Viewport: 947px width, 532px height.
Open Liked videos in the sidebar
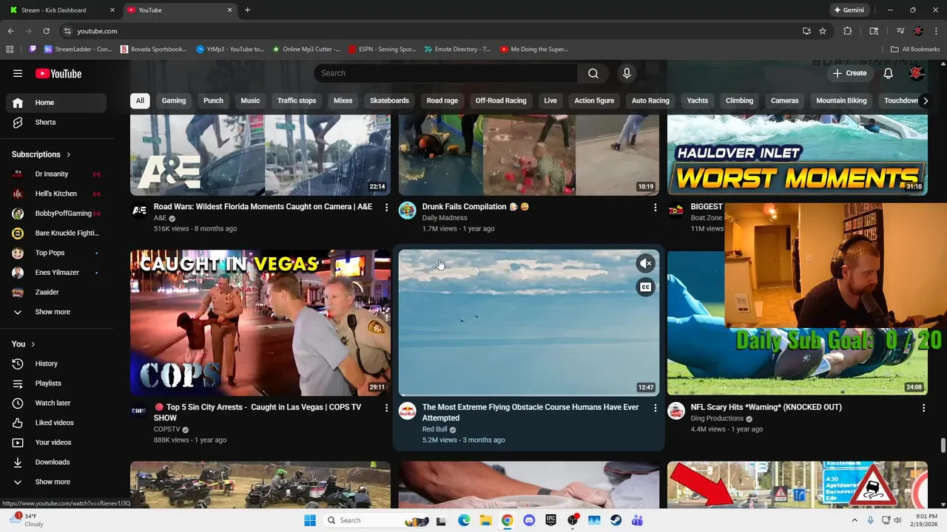(x=53, y=423)
